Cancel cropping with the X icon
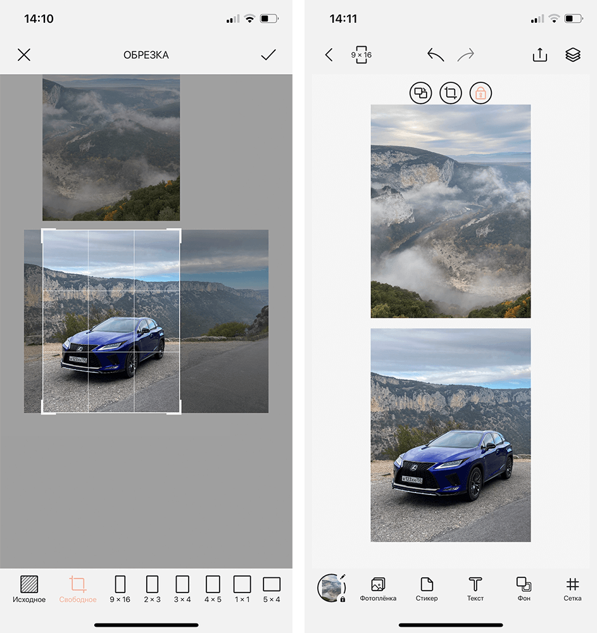 coord(24,55)
